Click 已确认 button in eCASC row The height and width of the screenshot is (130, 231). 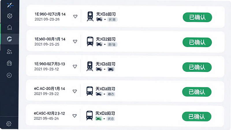197,117
